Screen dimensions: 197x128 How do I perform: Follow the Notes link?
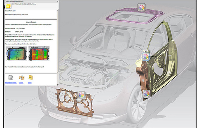pyautogui.click(x=30, y=83)
